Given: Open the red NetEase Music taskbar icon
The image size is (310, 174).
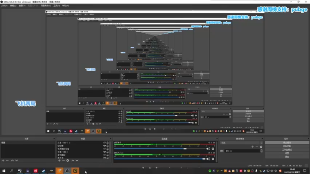Looking at the screenshot, I should 36,171.
